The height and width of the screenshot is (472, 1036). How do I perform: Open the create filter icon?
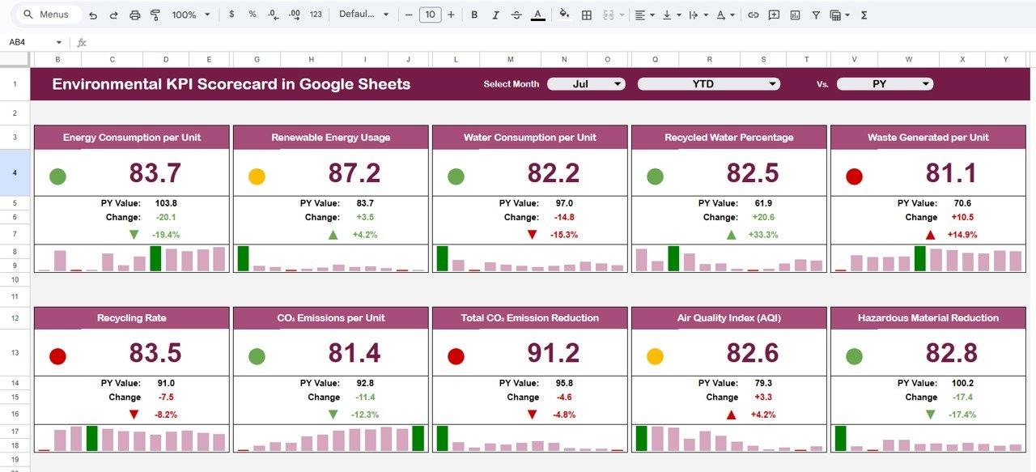(815, 14)
